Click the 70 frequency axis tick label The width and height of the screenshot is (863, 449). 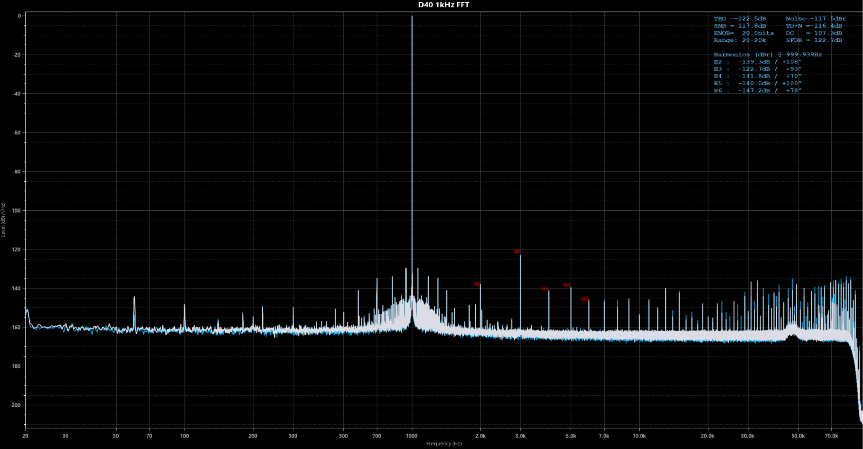pyautogui.click(x=149, y=436)
